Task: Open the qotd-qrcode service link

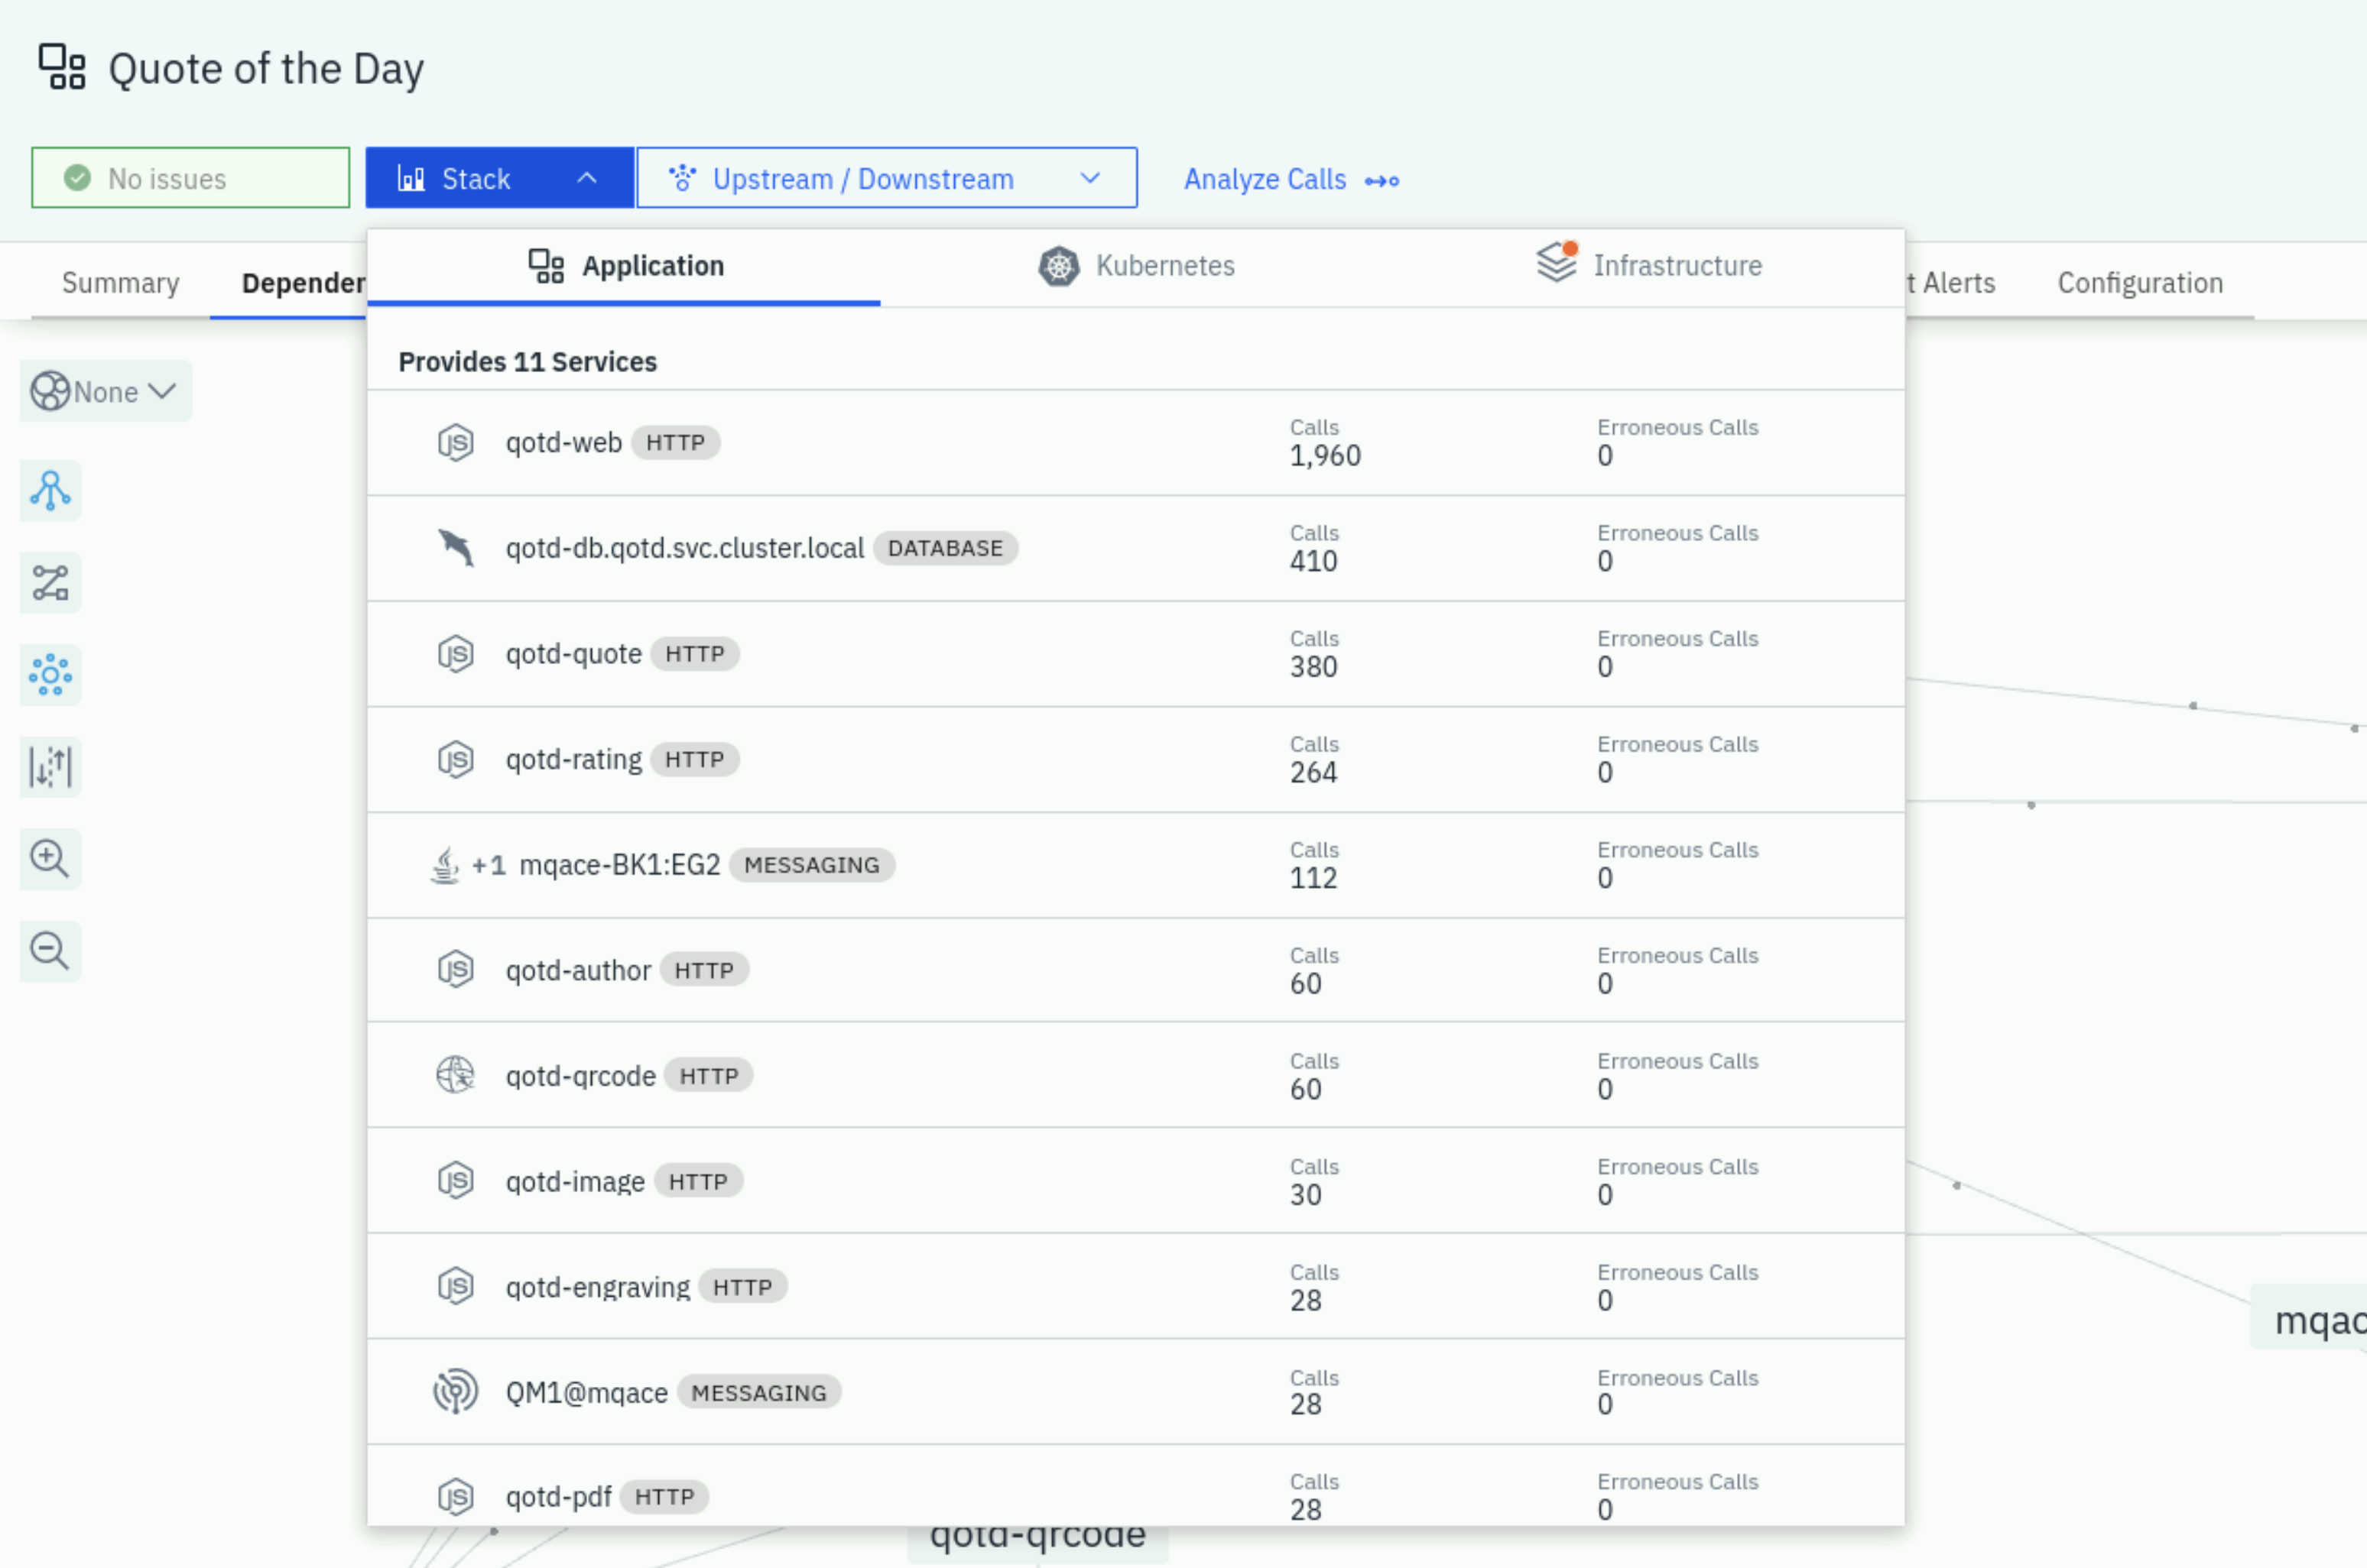Action: pyautogui.click(x=580, y=1076)
